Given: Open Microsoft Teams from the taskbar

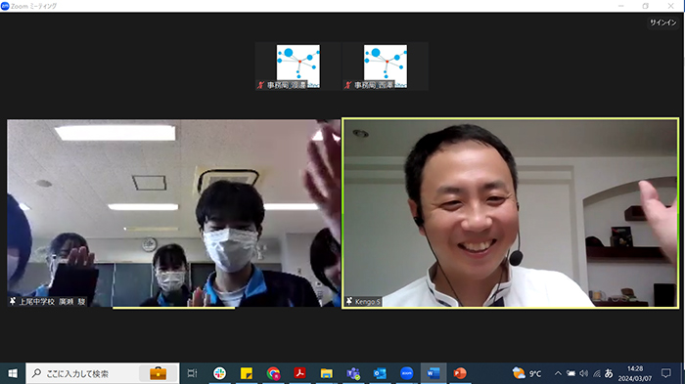Looking at the screenshot, I should [353, 373].
